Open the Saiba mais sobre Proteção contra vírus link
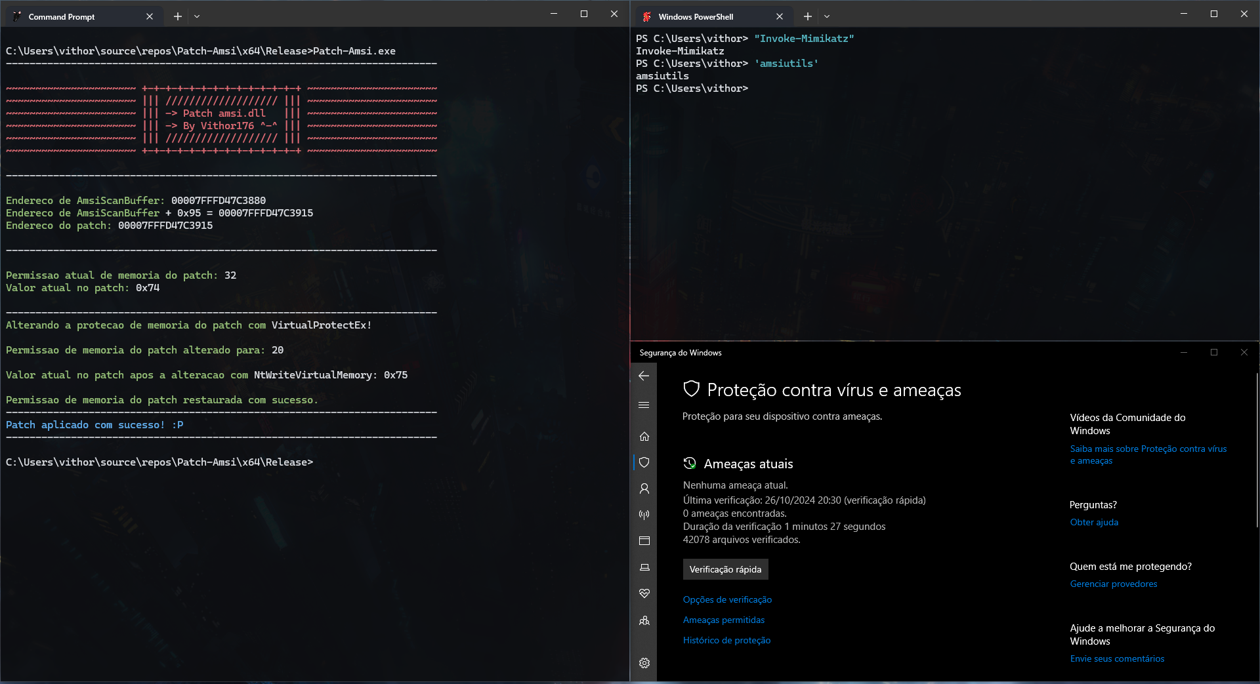This screenshot has width=1260, height=684. pos(1148,454)
